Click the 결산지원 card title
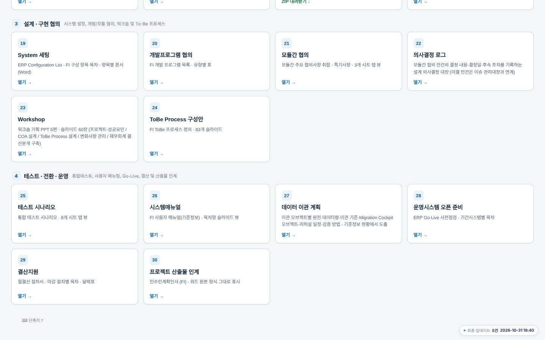545x340 pixels. pos(28,272)
